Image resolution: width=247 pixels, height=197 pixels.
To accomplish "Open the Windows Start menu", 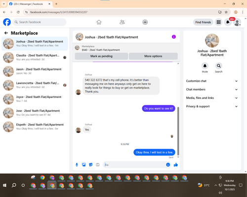I will 4,185.
